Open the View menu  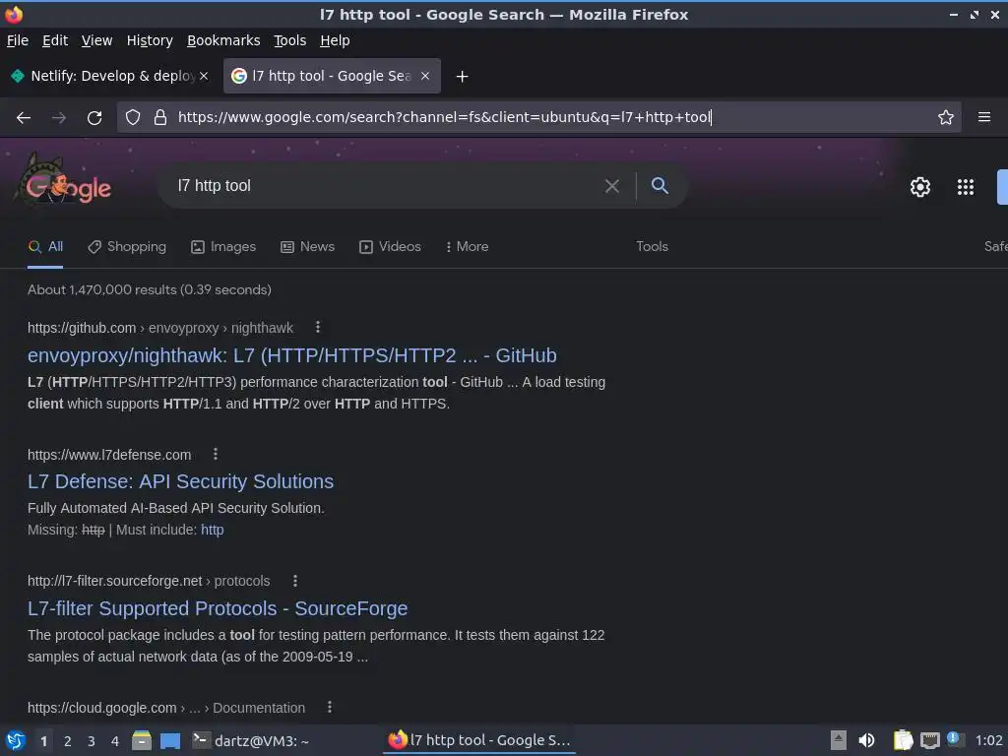point(96,40)
